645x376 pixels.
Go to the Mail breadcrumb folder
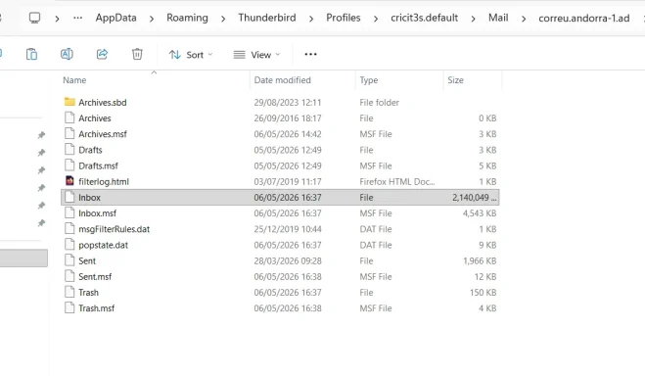point(498,18)
